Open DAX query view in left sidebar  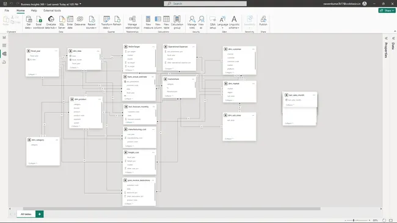pyautogui.click(x=4, y=62)
